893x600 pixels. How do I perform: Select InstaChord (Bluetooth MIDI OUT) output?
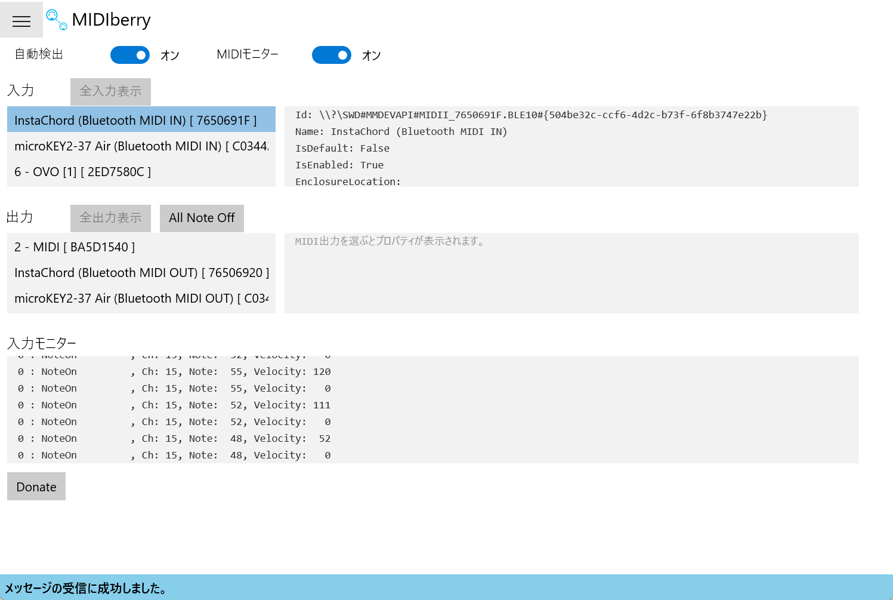coord(141,272)
